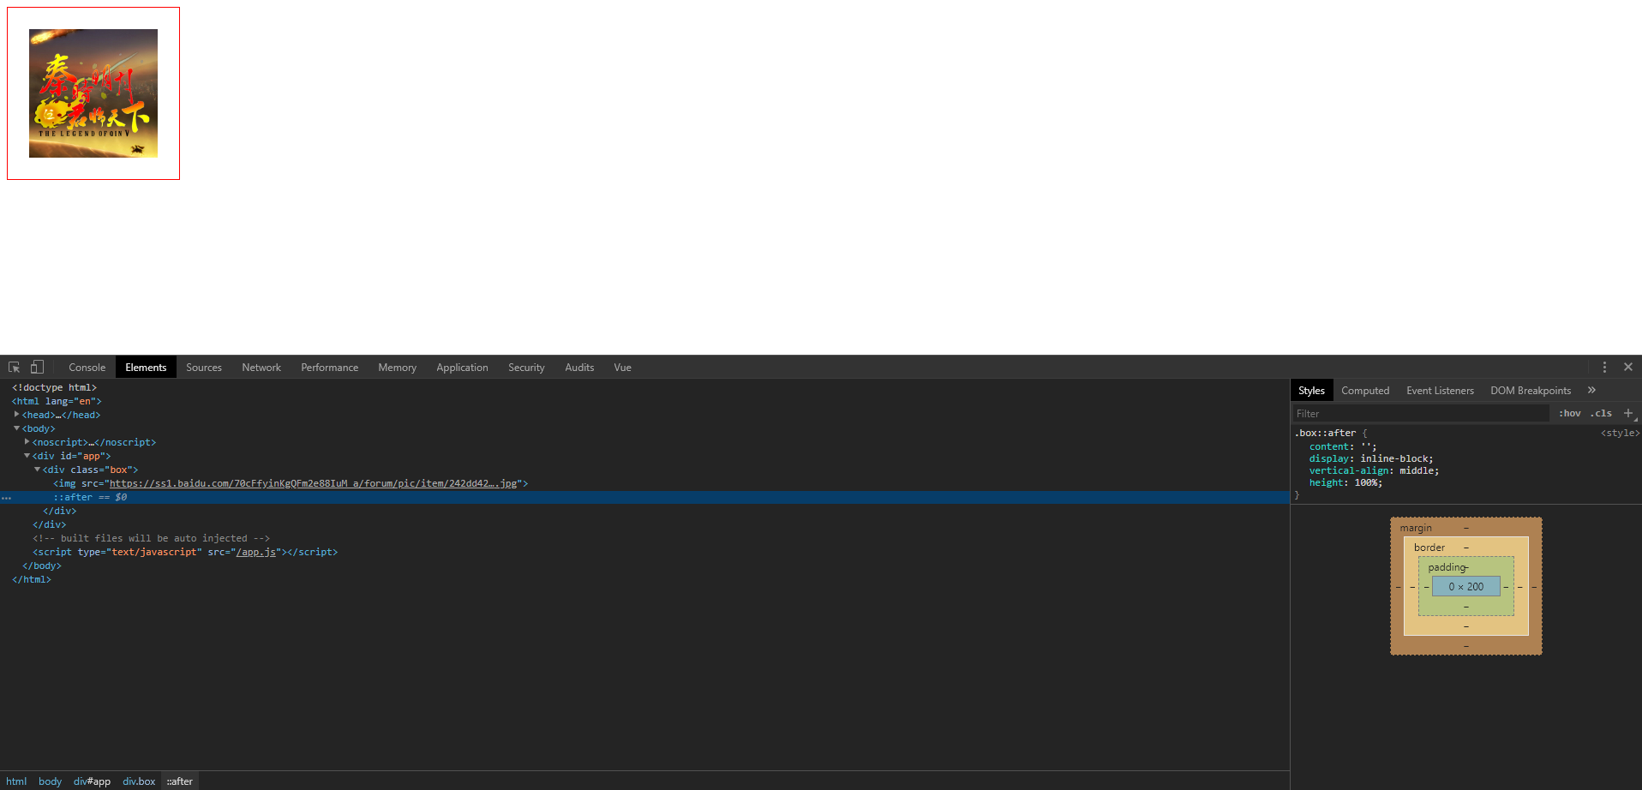Click the body breadcrumb
The height and width of the screenshot is (790, 1642).
[50, 781]
